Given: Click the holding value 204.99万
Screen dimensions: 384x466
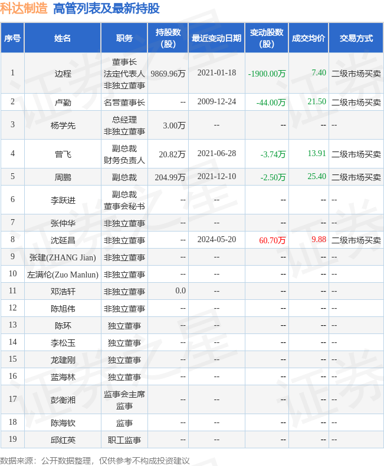Looking at the screenshot, I should tap(170, 177).
